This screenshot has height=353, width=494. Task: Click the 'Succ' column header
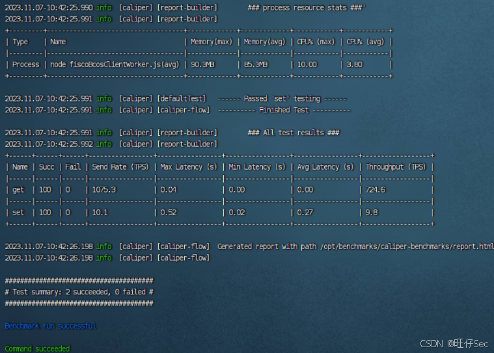click(47, 166)
